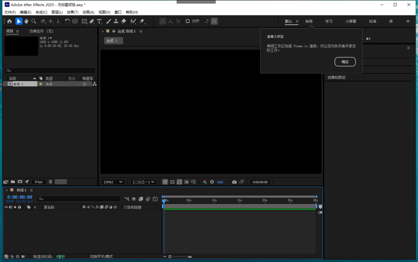Click the 合成 1 breadcrumb button in viewer

(113, 41)
